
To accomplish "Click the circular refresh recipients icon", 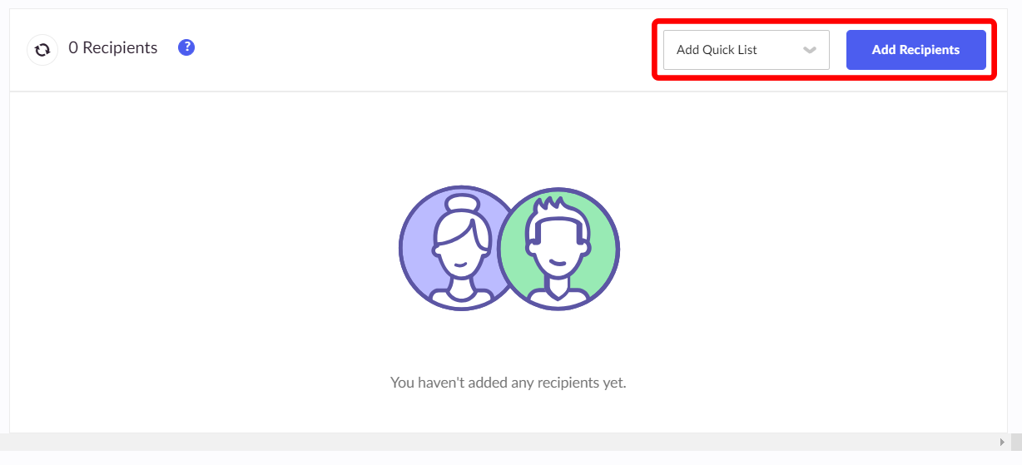I will tap(42, 50).
